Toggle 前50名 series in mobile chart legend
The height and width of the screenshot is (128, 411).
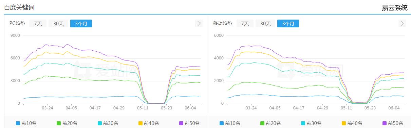(393, 123)
